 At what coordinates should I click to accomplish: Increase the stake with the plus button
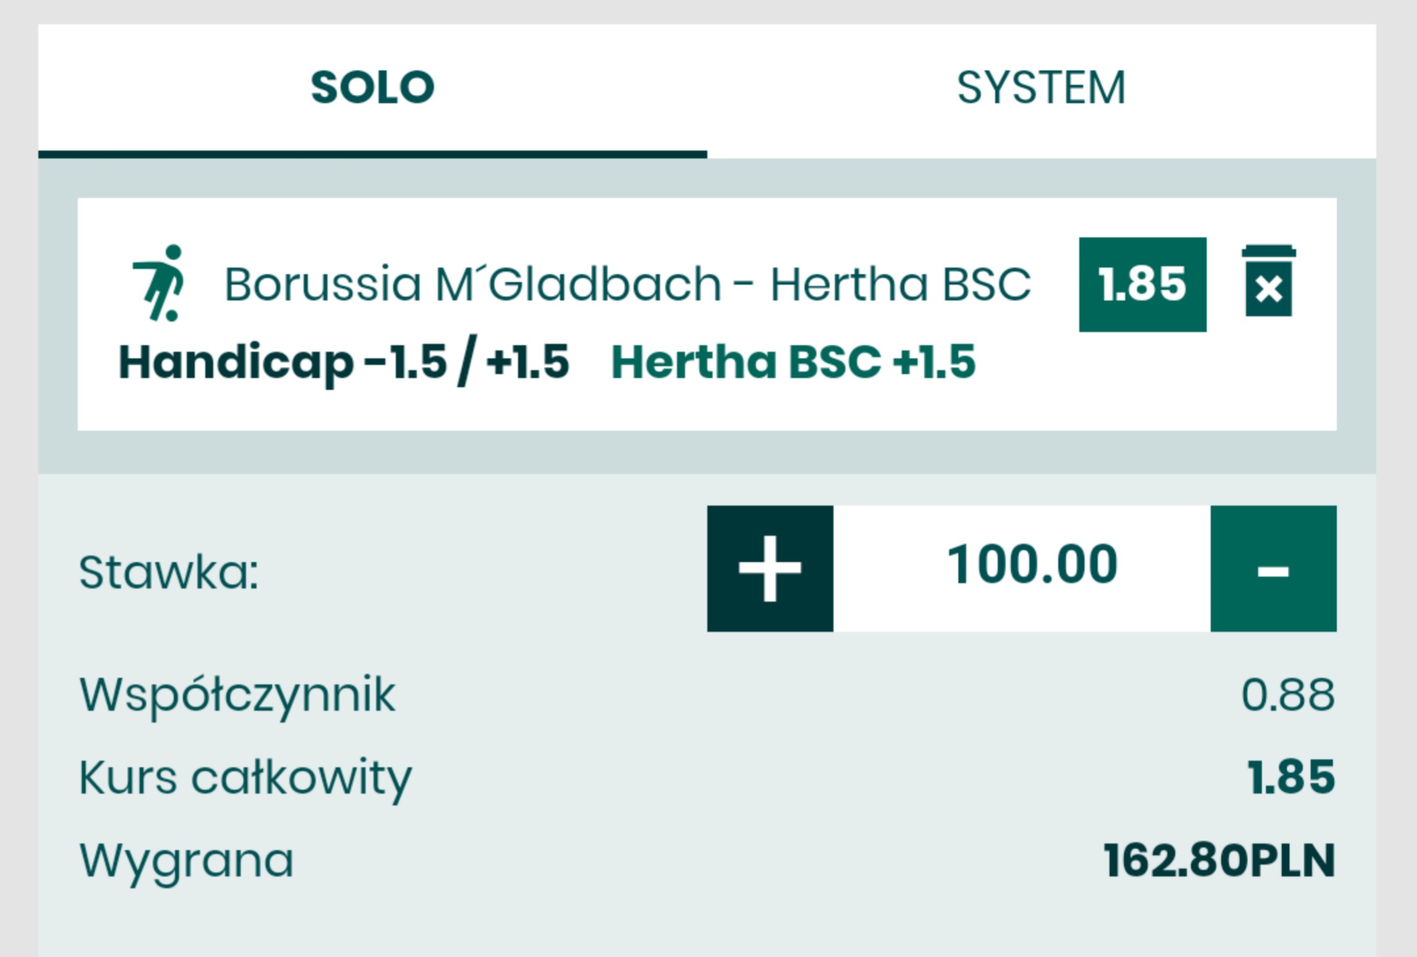pos(770,569)
